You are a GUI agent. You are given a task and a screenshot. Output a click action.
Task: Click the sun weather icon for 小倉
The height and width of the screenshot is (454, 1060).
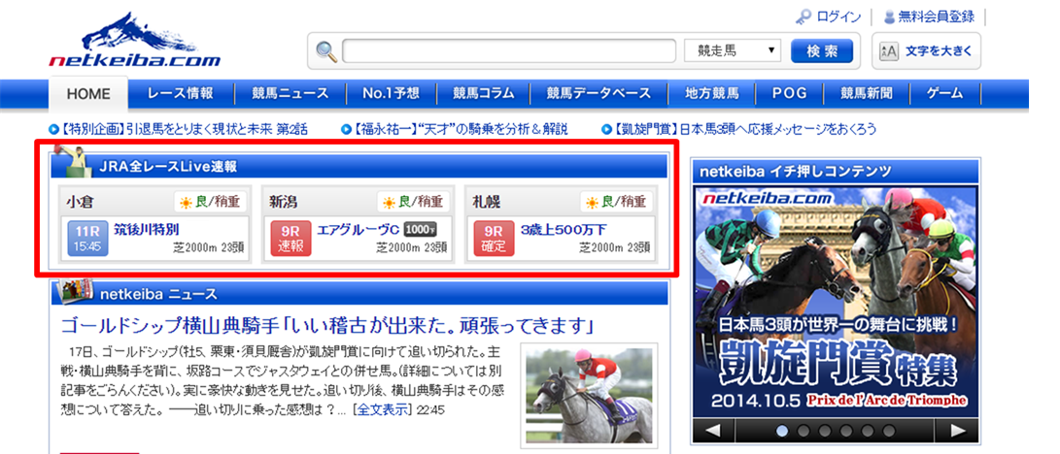pos(186,202)
